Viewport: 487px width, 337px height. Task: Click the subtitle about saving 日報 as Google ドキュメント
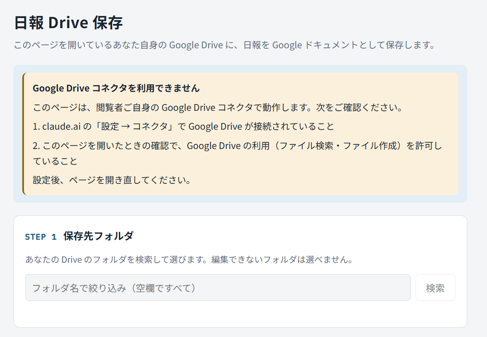tap(224, 45)
